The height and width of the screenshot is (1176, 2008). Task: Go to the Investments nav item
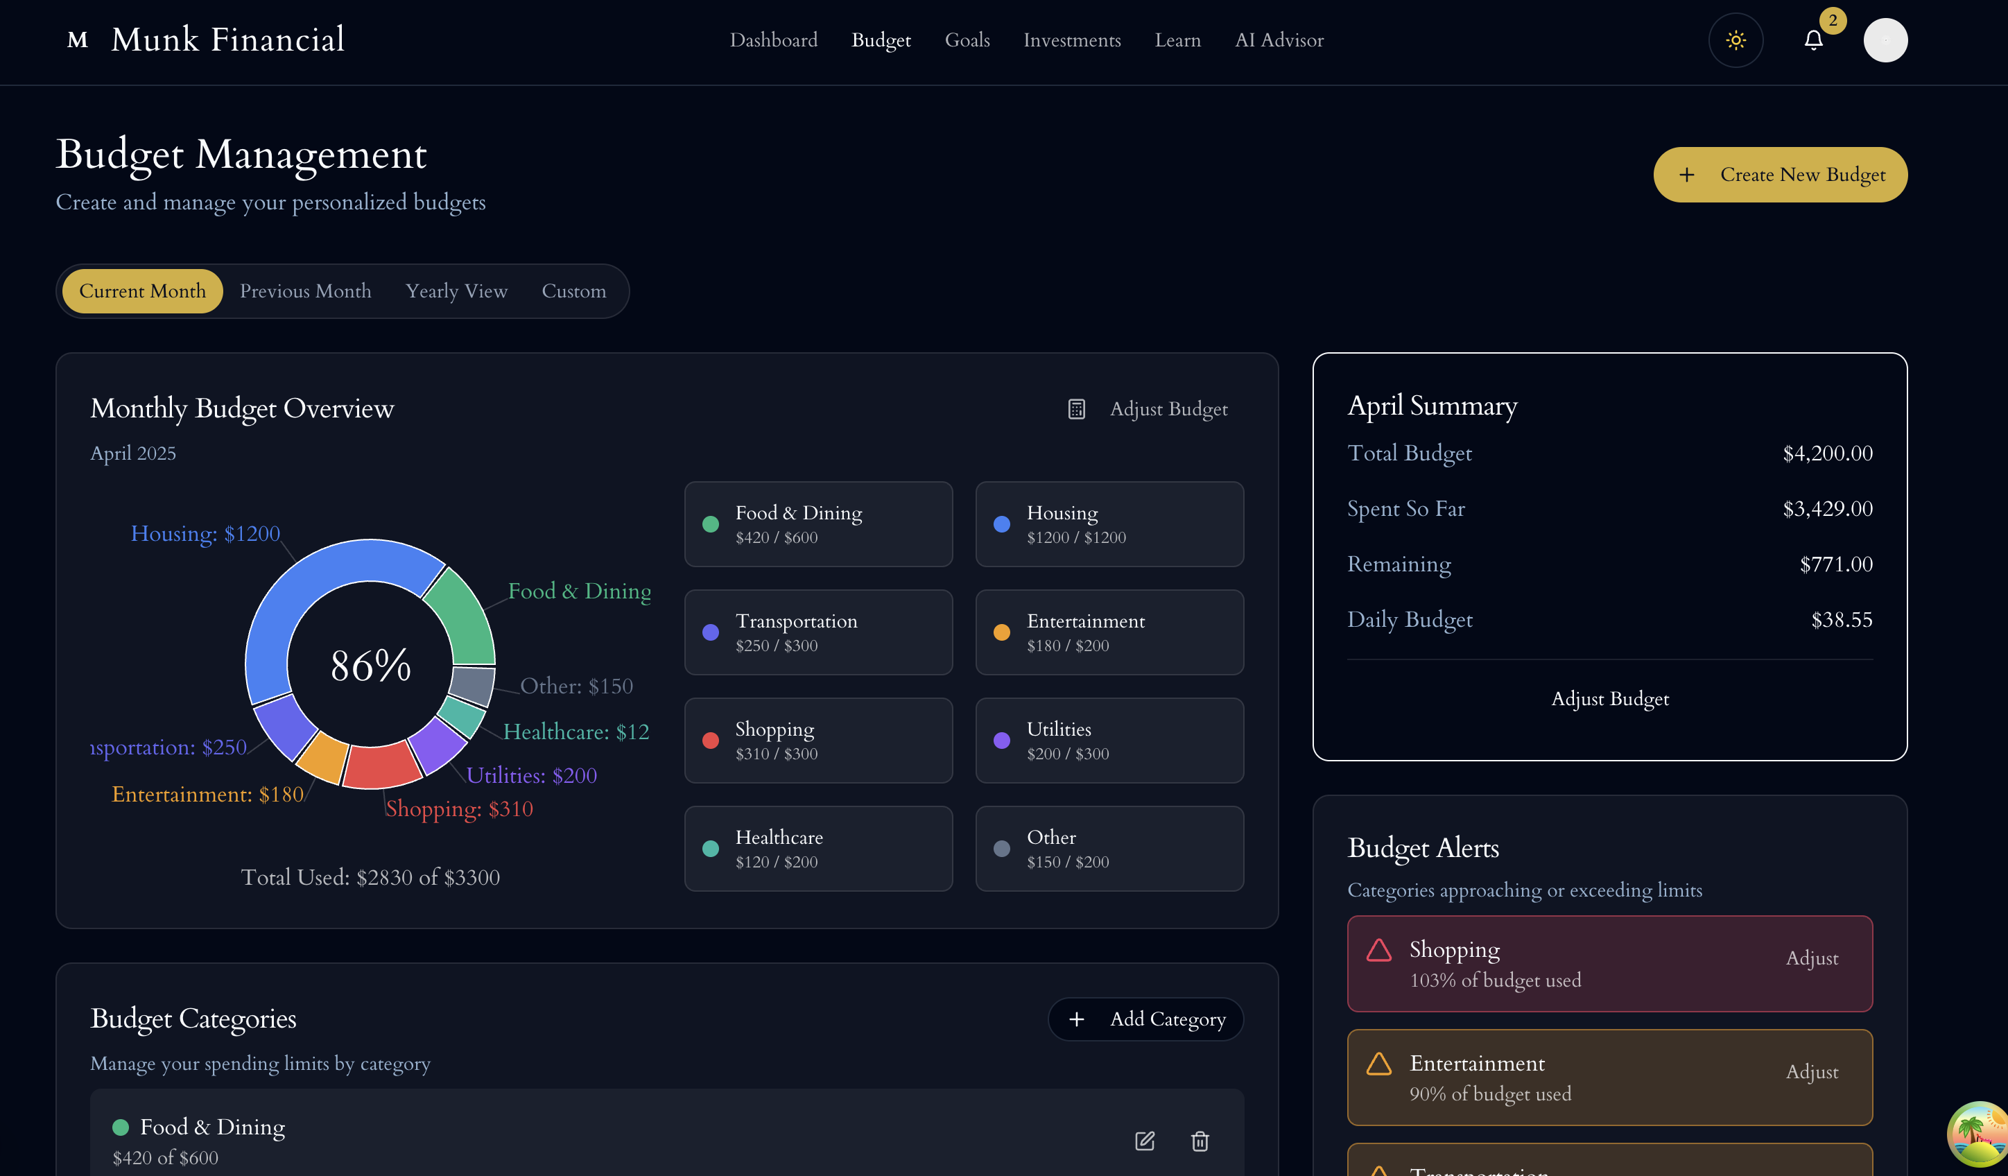pyautogui.click(x=1072, y=40)
